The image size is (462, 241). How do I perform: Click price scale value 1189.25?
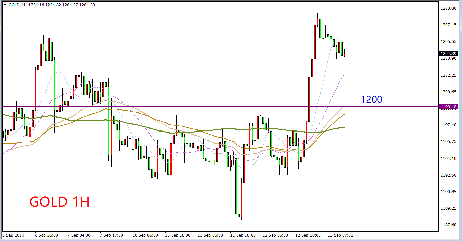point(448,208)
